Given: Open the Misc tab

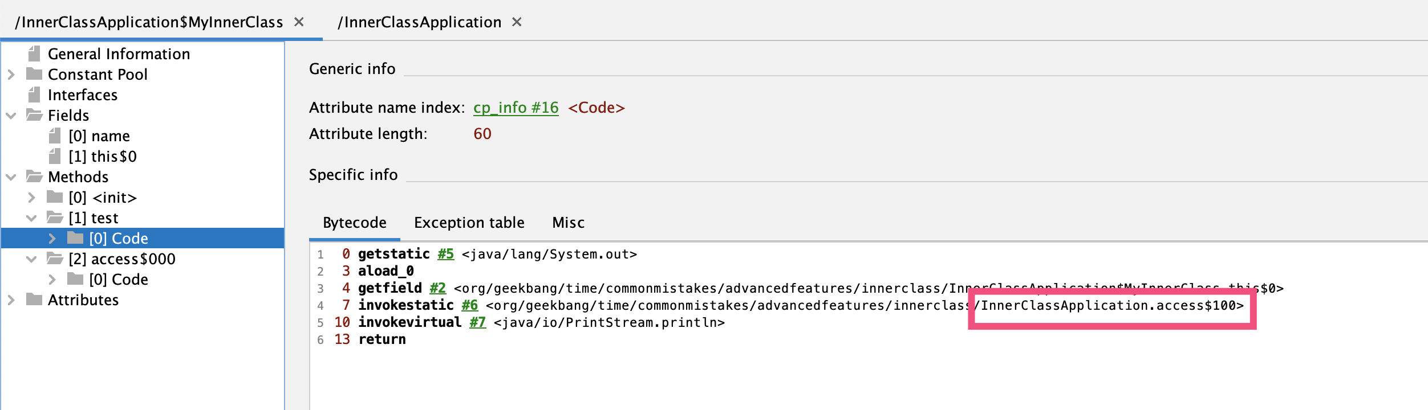Looking at the screenshot, I should [x=568, y=223].
